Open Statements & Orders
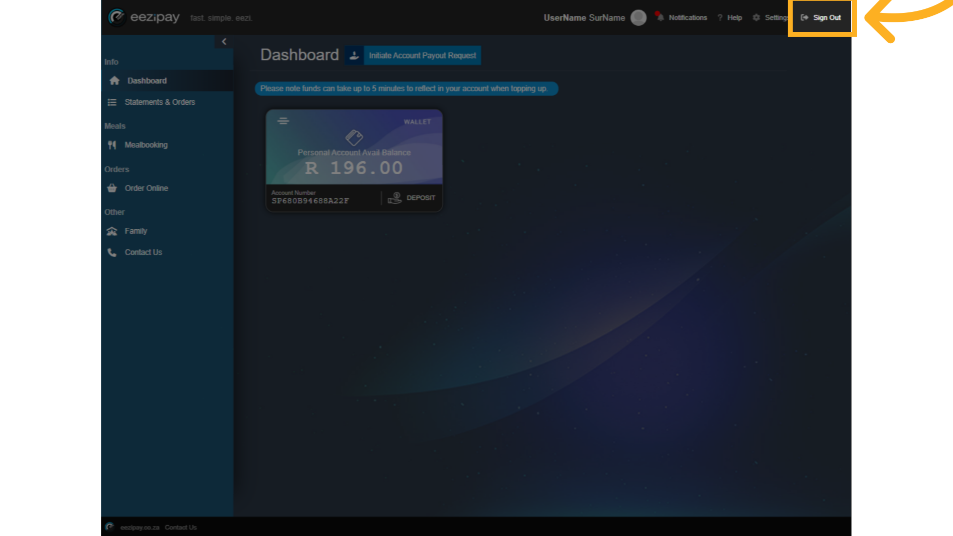953x536 pixels. coord(160,102)
